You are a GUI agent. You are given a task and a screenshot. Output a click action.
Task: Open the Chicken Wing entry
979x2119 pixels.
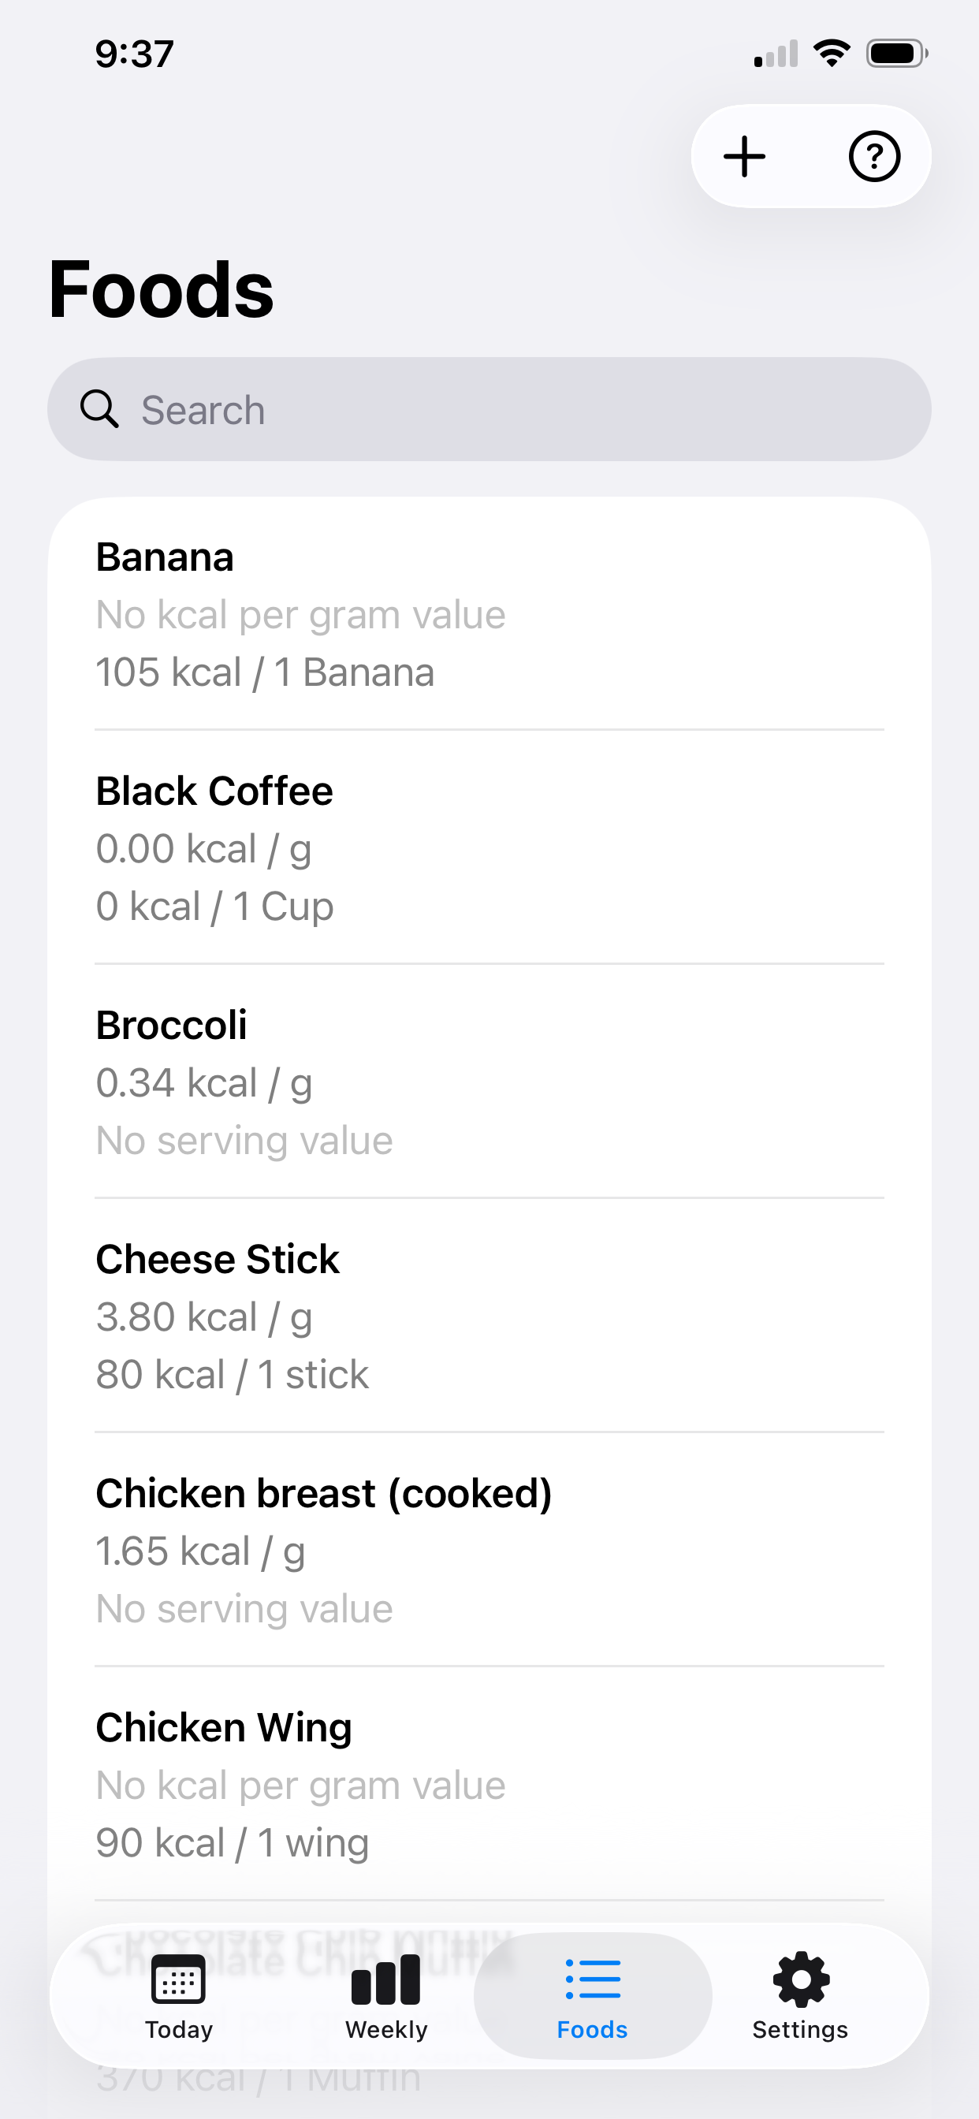pyautogui.click(x=489, y=1784)
